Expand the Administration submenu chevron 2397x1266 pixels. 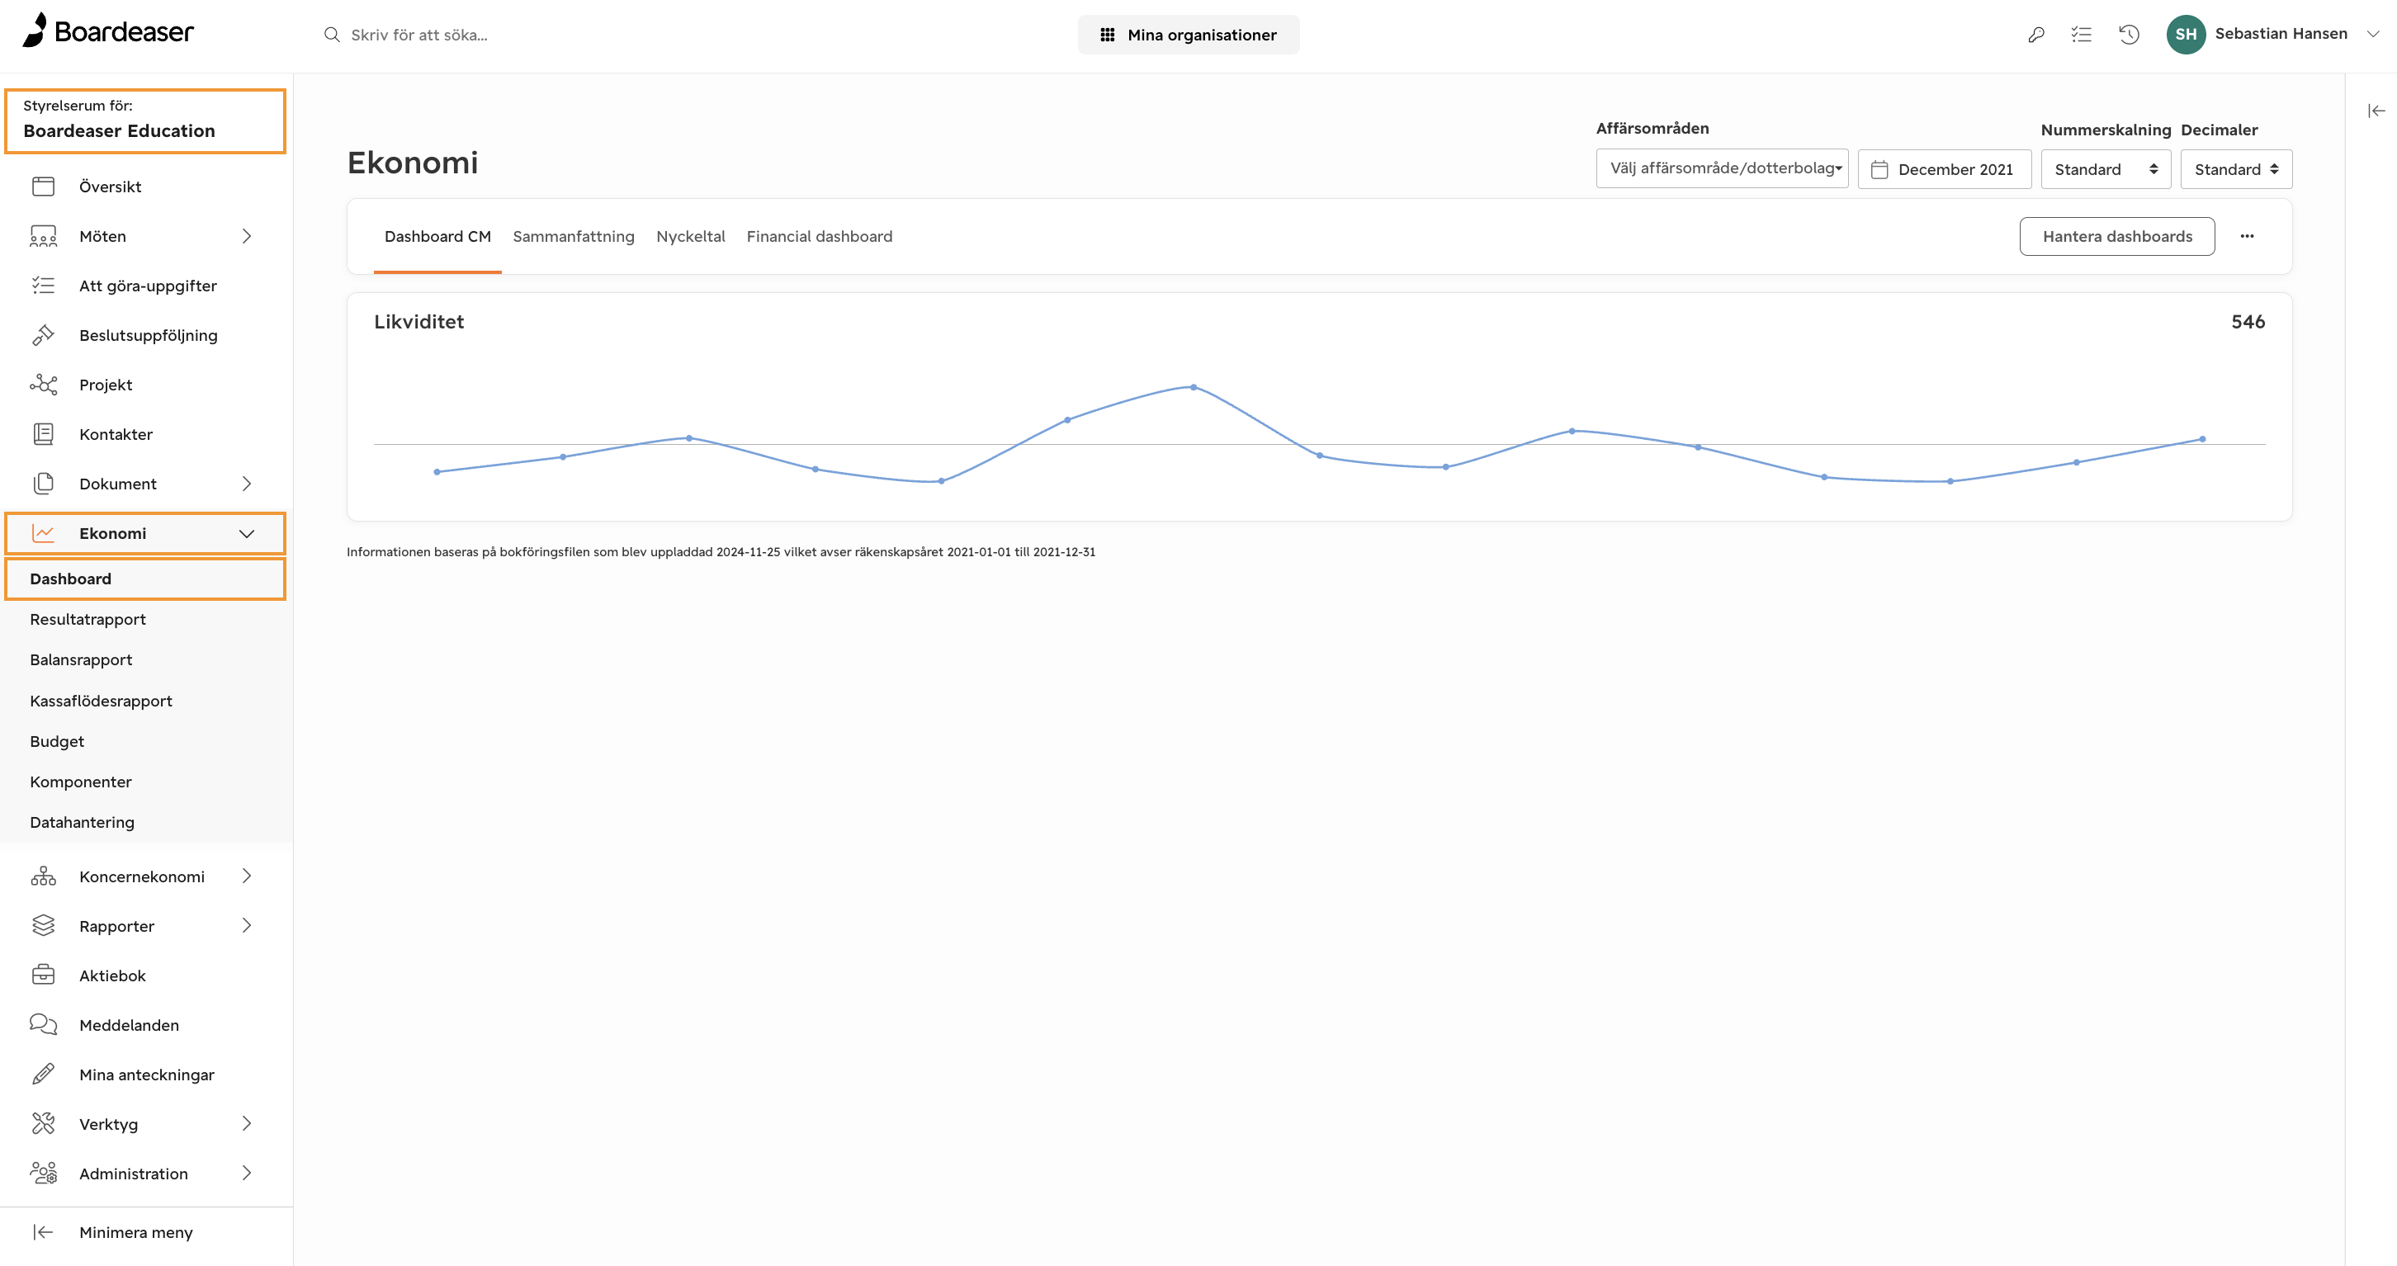(247, 1173)
